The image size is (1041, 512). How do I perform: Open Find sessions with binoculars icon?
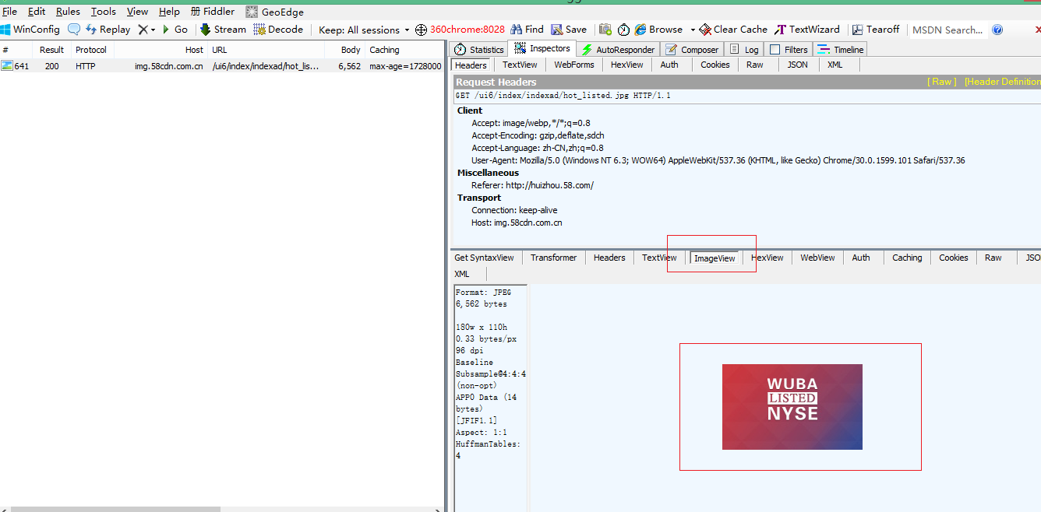(x=528, y=30)
